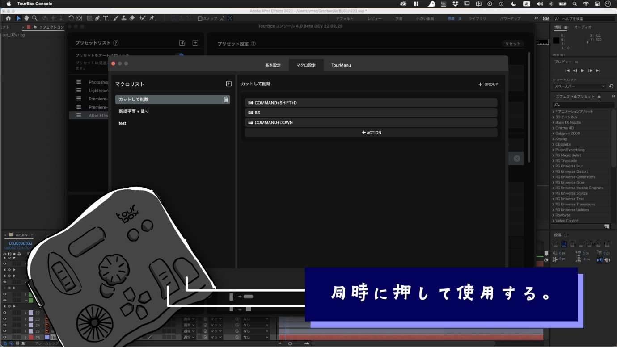The image size is (617, 347).
Task: Switch to the マクロ設定 tab
Action: 306,65
